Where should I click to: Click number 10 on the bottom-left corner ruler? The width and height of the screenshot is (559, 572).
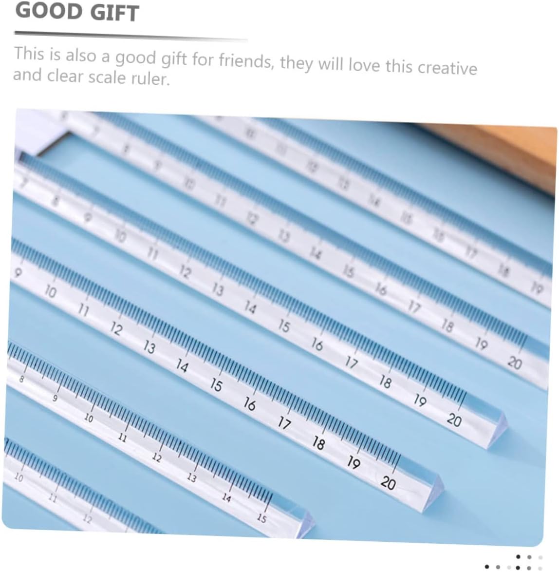click(18, 477)
